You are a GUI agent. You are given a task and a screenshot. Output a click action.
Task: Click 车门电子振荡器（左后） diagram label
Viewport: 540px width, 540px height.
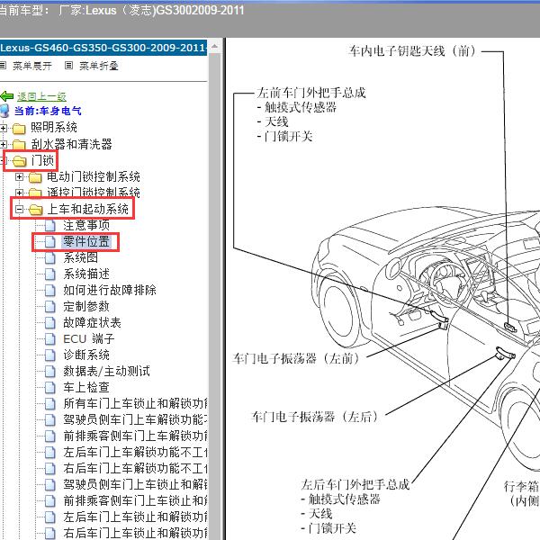coord(315,417)
